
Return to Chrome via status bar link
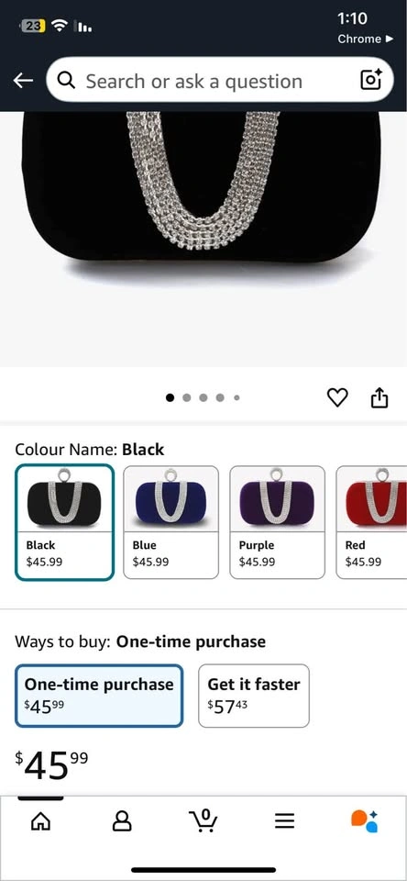coord(366,39)
